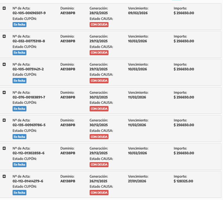Click plus icon beside acta 02-112-01302858-6
223x200 pixels.
(4, 148)
